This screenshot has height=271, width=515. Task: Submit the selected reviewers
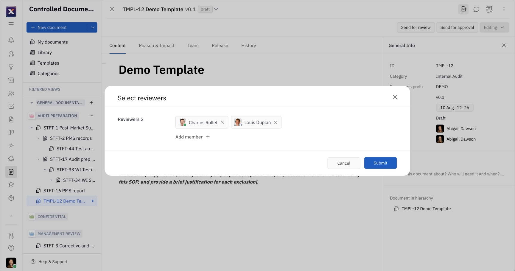tap(380, 163)
